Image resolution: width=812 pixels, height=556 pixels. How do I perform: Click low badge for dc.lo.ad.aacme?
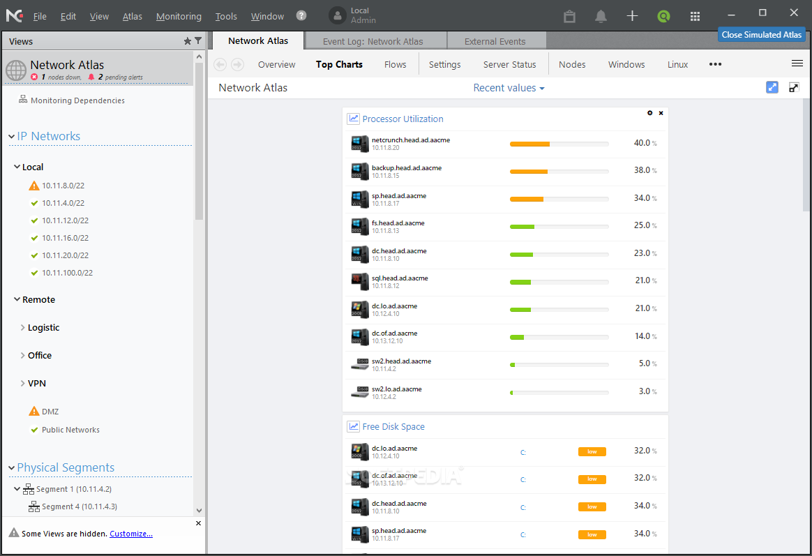[x=592, y=451]
